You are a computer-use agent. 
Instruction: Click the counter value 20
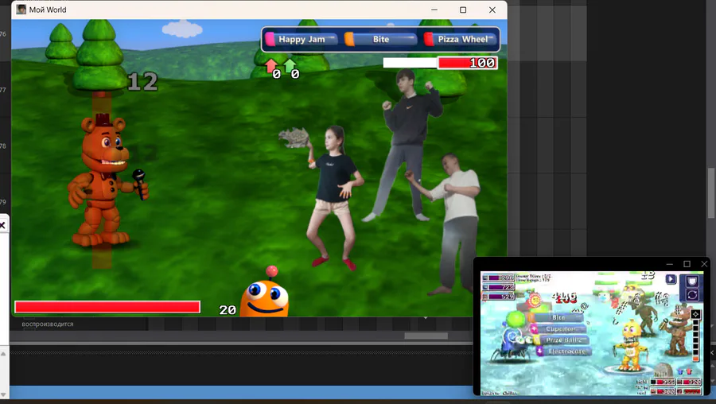click(227, 310)
